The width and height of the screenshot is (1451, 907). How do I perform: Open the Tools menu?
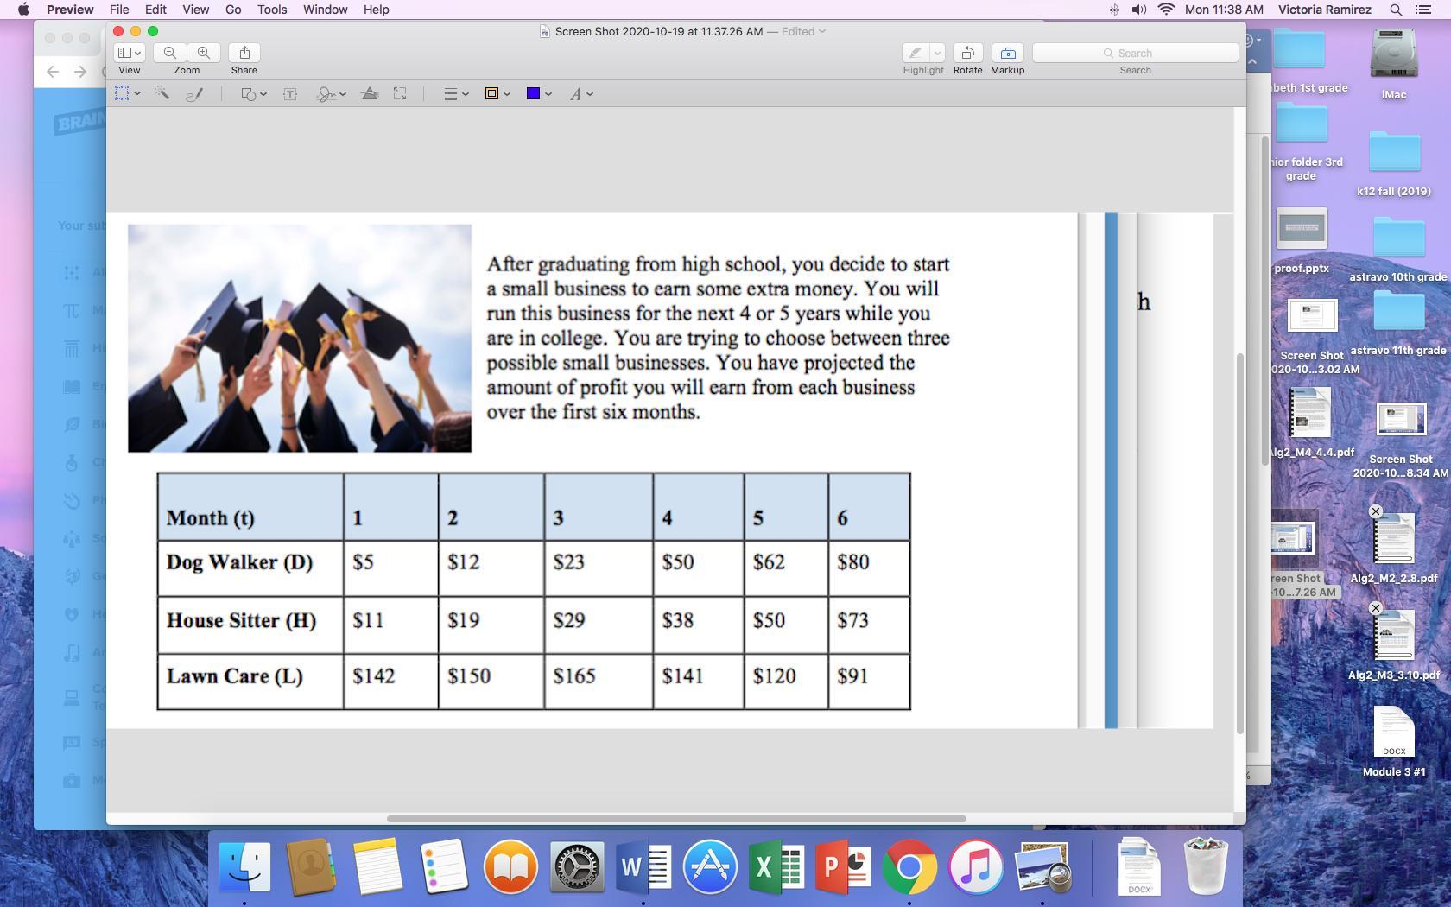tap(272, 10)
